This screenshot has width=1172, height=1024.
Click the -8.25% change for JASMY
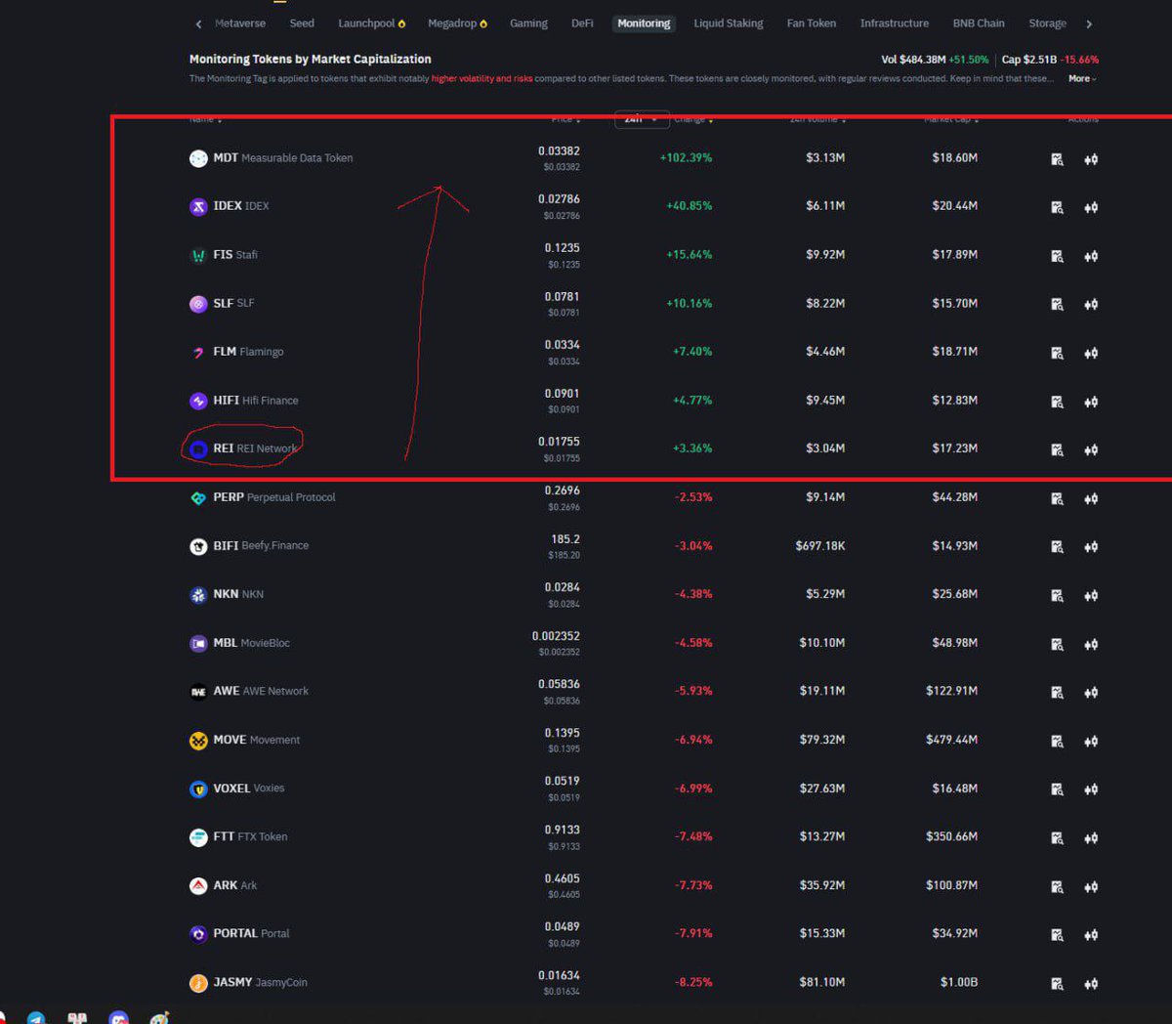(x=693, y=982)
